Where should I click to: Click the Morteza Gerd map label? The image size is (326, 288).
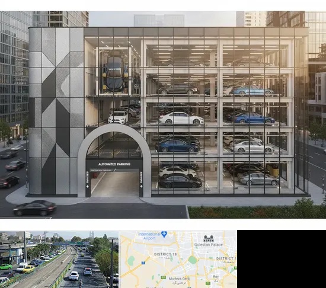point(180,279)
